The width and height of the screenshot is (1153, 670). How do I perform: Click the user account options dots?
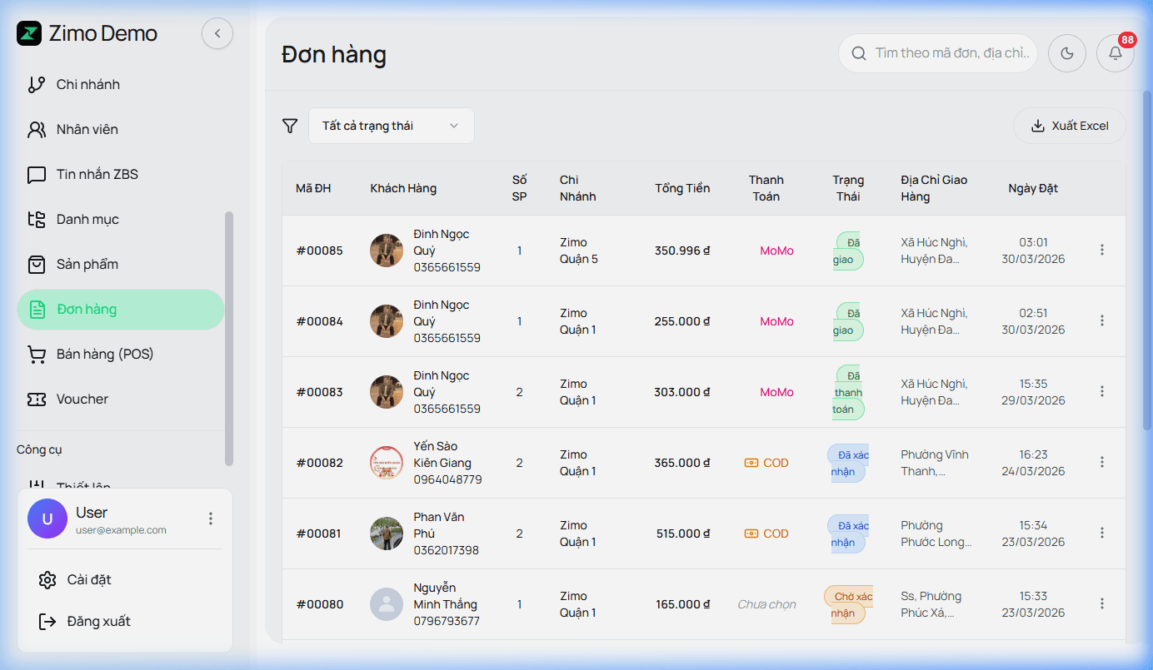211,519
